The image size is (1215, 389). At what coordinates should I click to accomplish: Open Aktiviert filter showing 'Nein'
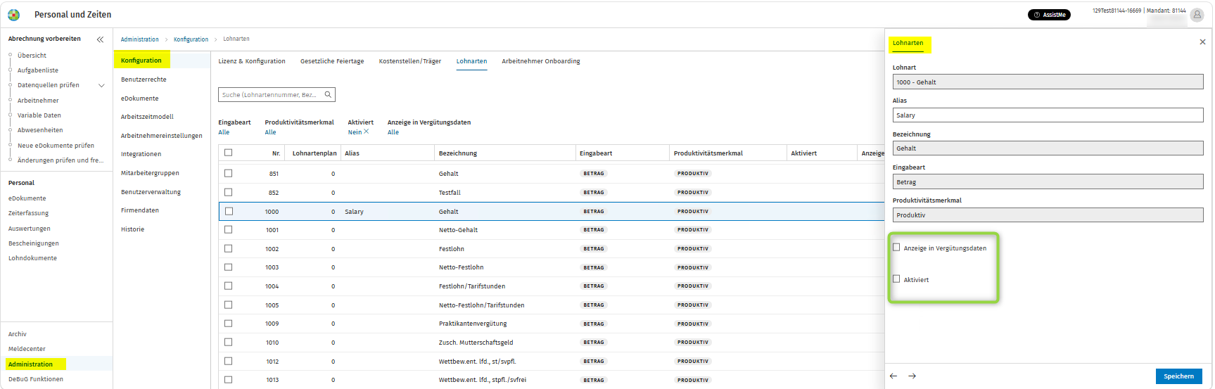coord(355,132)
